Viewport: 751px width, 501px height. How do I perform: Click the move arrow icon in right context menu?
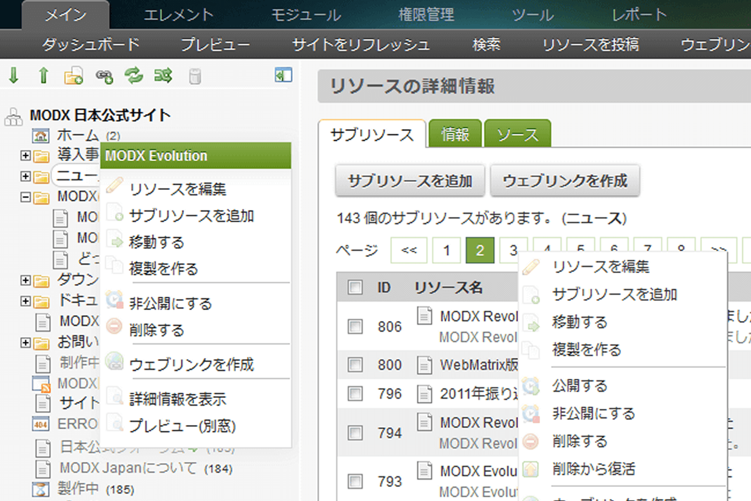click(x=531, y=322)
